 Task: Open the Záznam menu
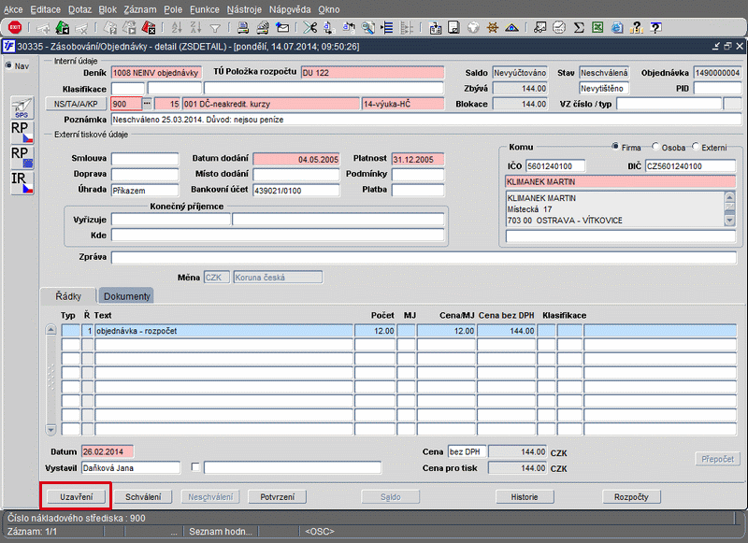pos(140,9)
